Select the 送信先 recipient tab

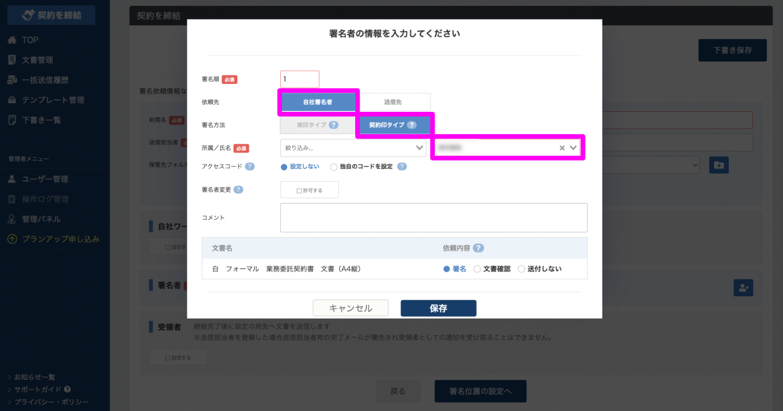coord(393,102)
